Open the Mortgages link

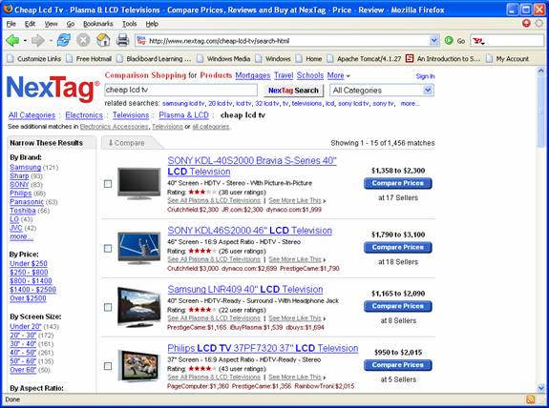click(253, 75)
